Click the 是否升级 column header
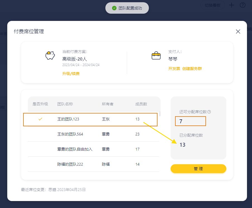 [40, 104]
